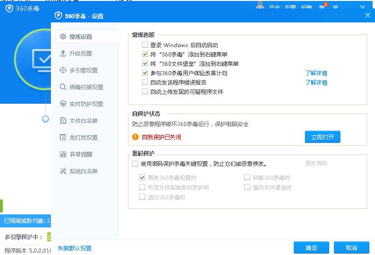The height and width of the screenshot is (255, 375).
Task: Click 程序版本 5.0.0 text
Action: pos(28,250)
